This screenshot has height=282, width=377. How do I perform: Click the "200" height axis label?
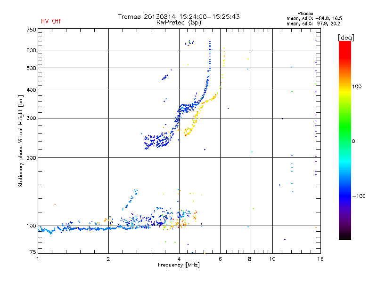[31, 158]
